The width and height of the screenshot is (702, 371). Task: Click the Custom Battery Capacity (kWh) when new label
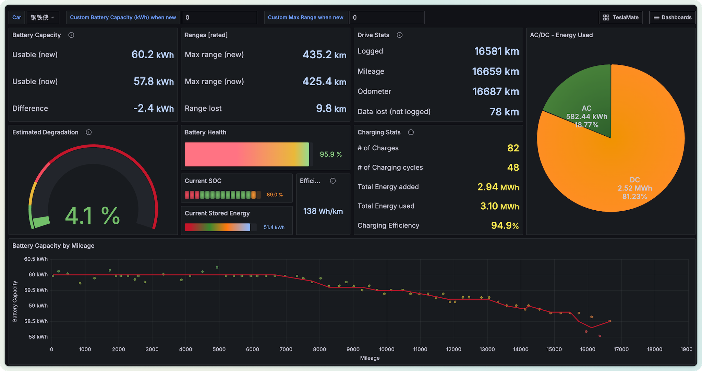(x=123, y=17)
